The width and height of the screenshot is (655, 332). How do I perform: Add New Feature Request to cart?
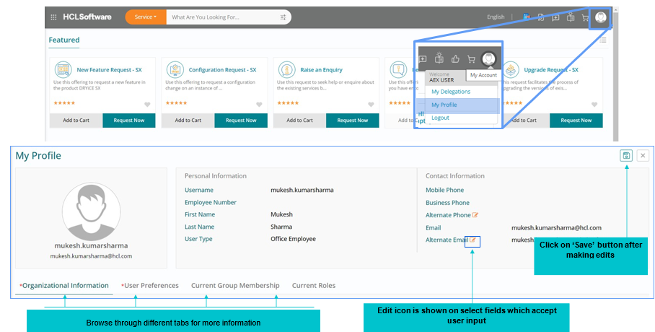tap(76, 121)
